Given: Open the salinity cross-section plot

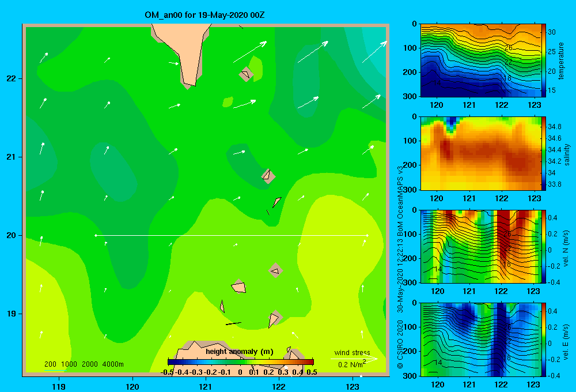Looking at the screenshot, I should click(x=481, y=153).
